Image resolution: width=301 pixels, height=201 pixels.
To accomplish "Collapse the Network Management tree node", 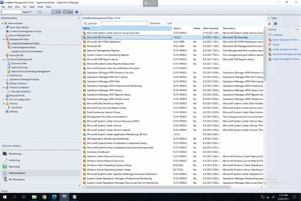I will coord(3,59).
